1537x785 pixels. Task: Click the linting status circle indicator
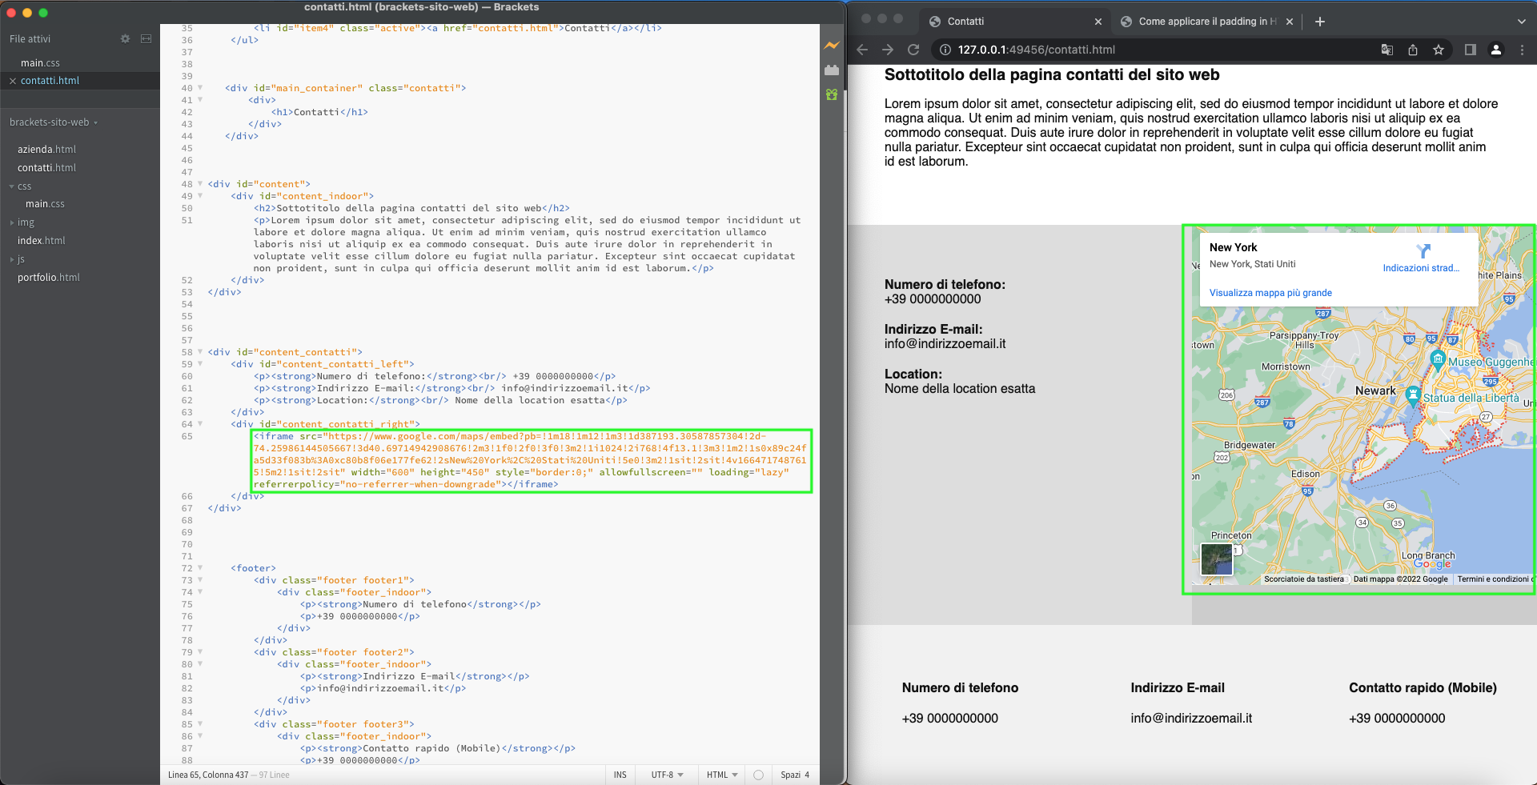[758, 775]
